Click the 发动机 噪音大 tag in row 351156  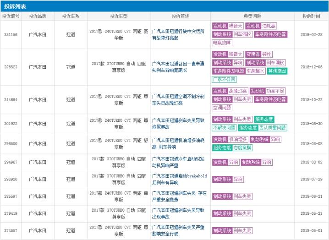[x=228, y=26]
